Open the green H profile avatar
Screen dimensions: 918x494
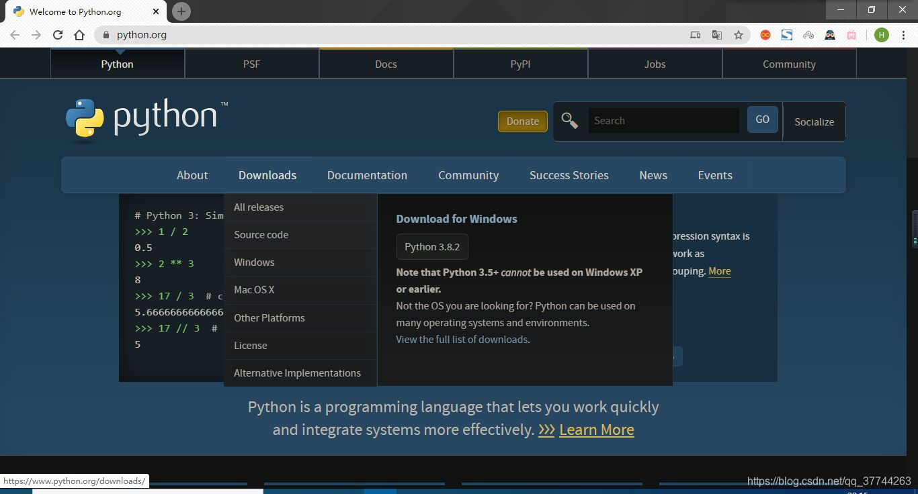(881, 35)
